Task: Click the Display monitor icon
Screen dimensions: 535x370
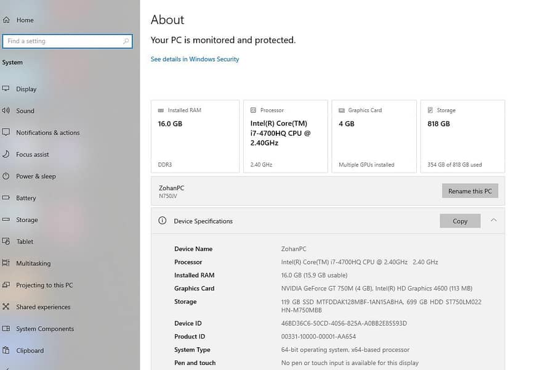Action: coord(6,89)
